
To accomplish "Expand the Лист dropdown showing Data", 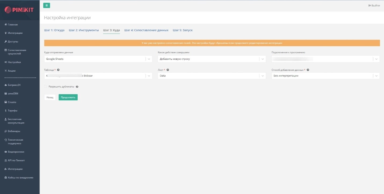I will point(212,76).
